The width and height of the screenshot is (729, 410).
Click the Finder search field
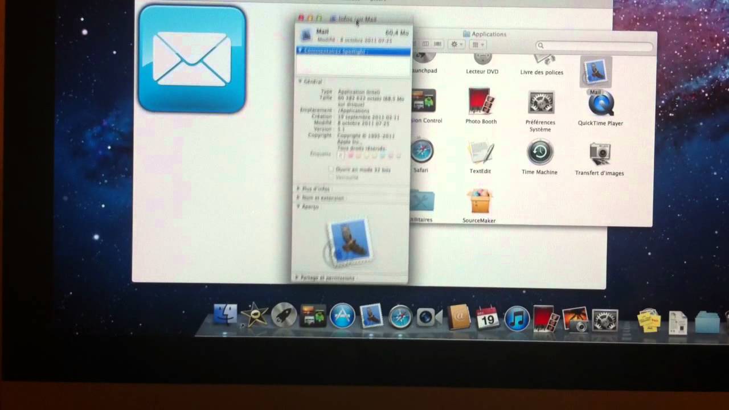(594, 46)
